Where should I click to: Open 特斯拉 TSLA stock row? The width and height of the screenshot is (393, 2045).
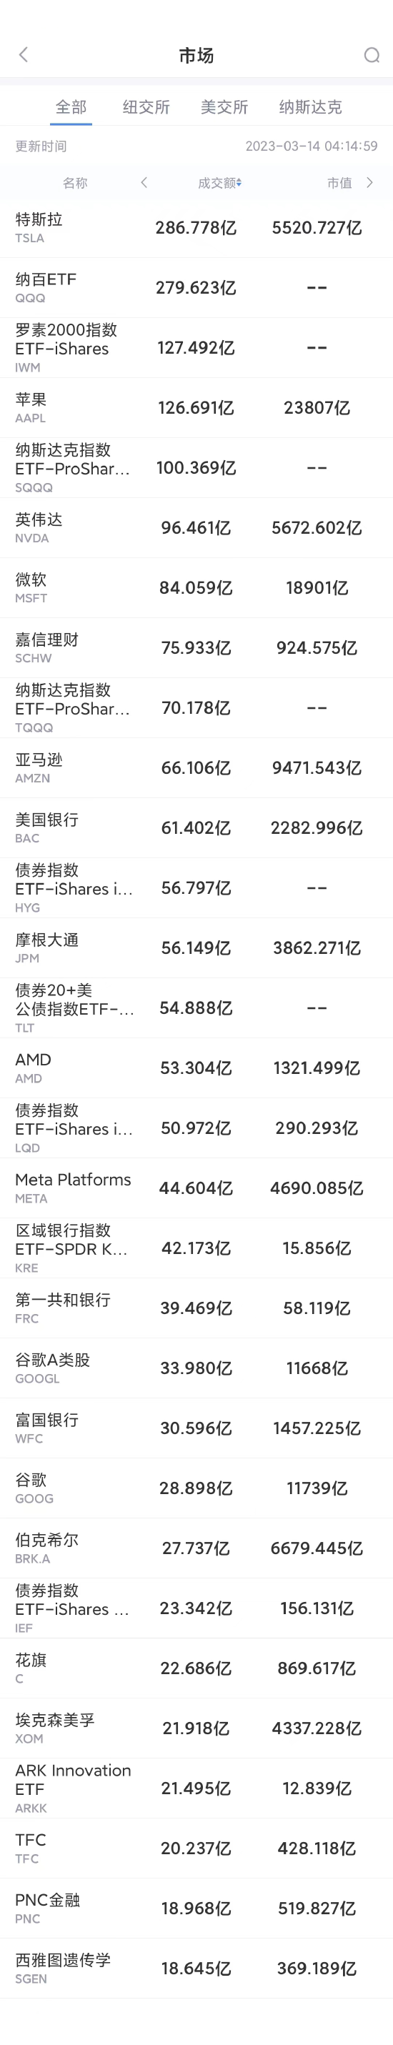tap(196, 228)
